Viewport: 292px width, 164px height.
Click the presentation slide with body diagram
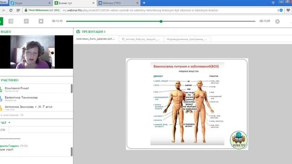click(x=187, y=104)
